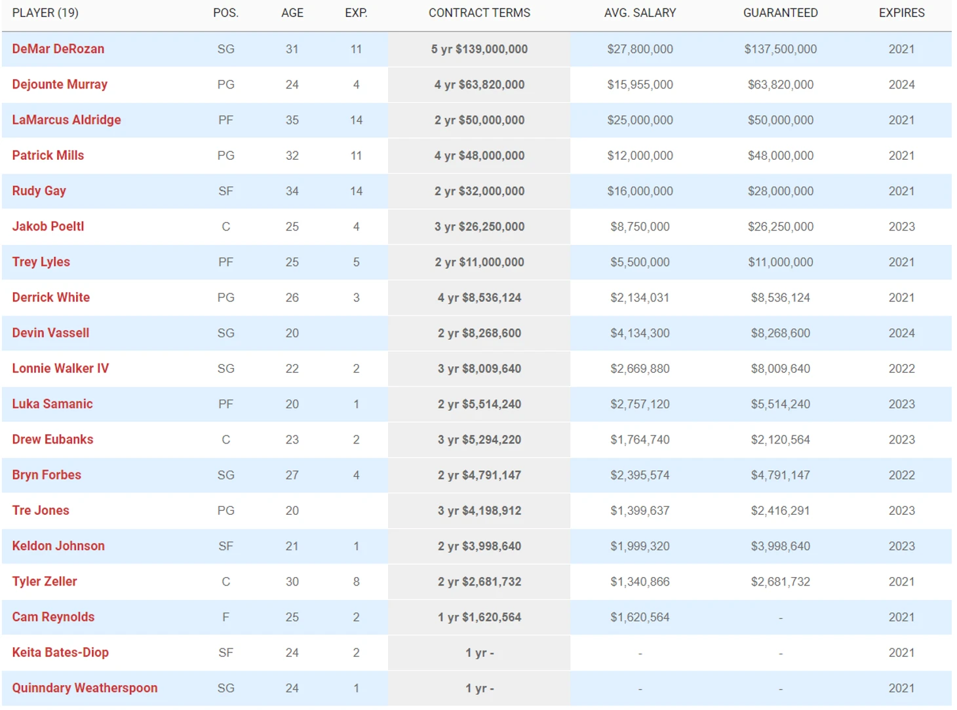Image resolution: width=957 pixels, height=710 pixels.
Task: Select the '2 yr $3,998,640' contract cell
Action: click(479, 546)
